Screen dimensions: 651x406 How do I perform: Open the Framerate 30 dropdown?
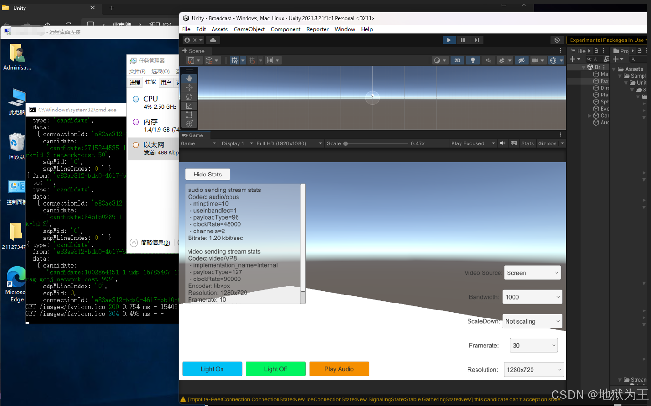coord(534,345)
